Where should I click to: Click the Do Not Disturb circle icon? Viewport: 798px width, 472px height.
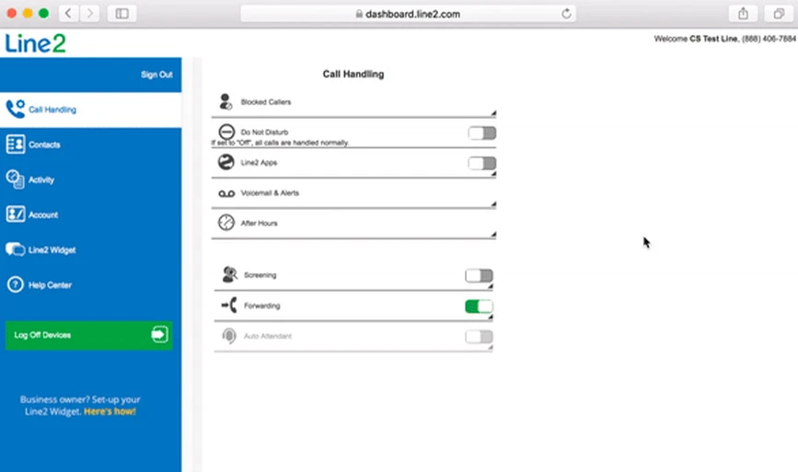pos(226,132)
